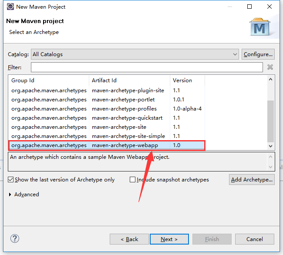Screen dimensions: 283x255
Task: Select the maven-archetype-plugin-site row
Action: (107, 91)
